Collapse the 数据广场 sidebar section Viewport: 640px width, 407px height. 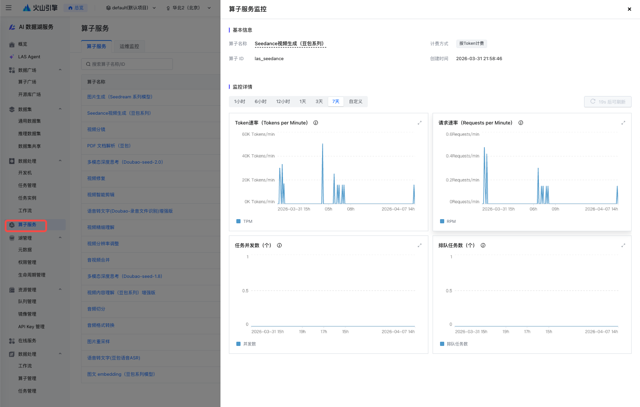(60, 70)
